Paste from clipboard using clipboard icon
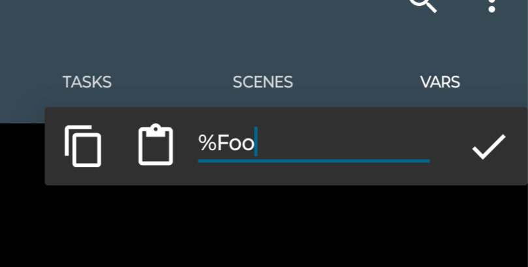Screen dimensions: 528x267 pyautogui.click(x=156, y=146)
